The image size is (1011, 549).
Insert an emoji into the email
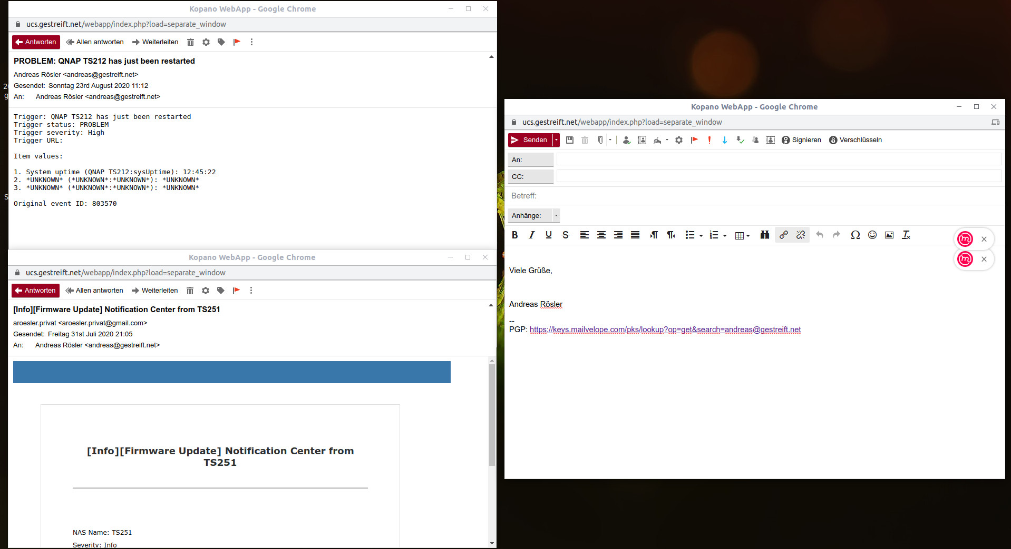pos(872,235)
